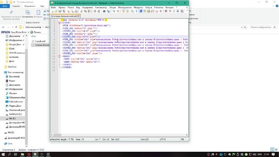Screen dimensions: 279x157
Task: Collapse the MARKS fold marker on line 14
Action: (59, 56)
